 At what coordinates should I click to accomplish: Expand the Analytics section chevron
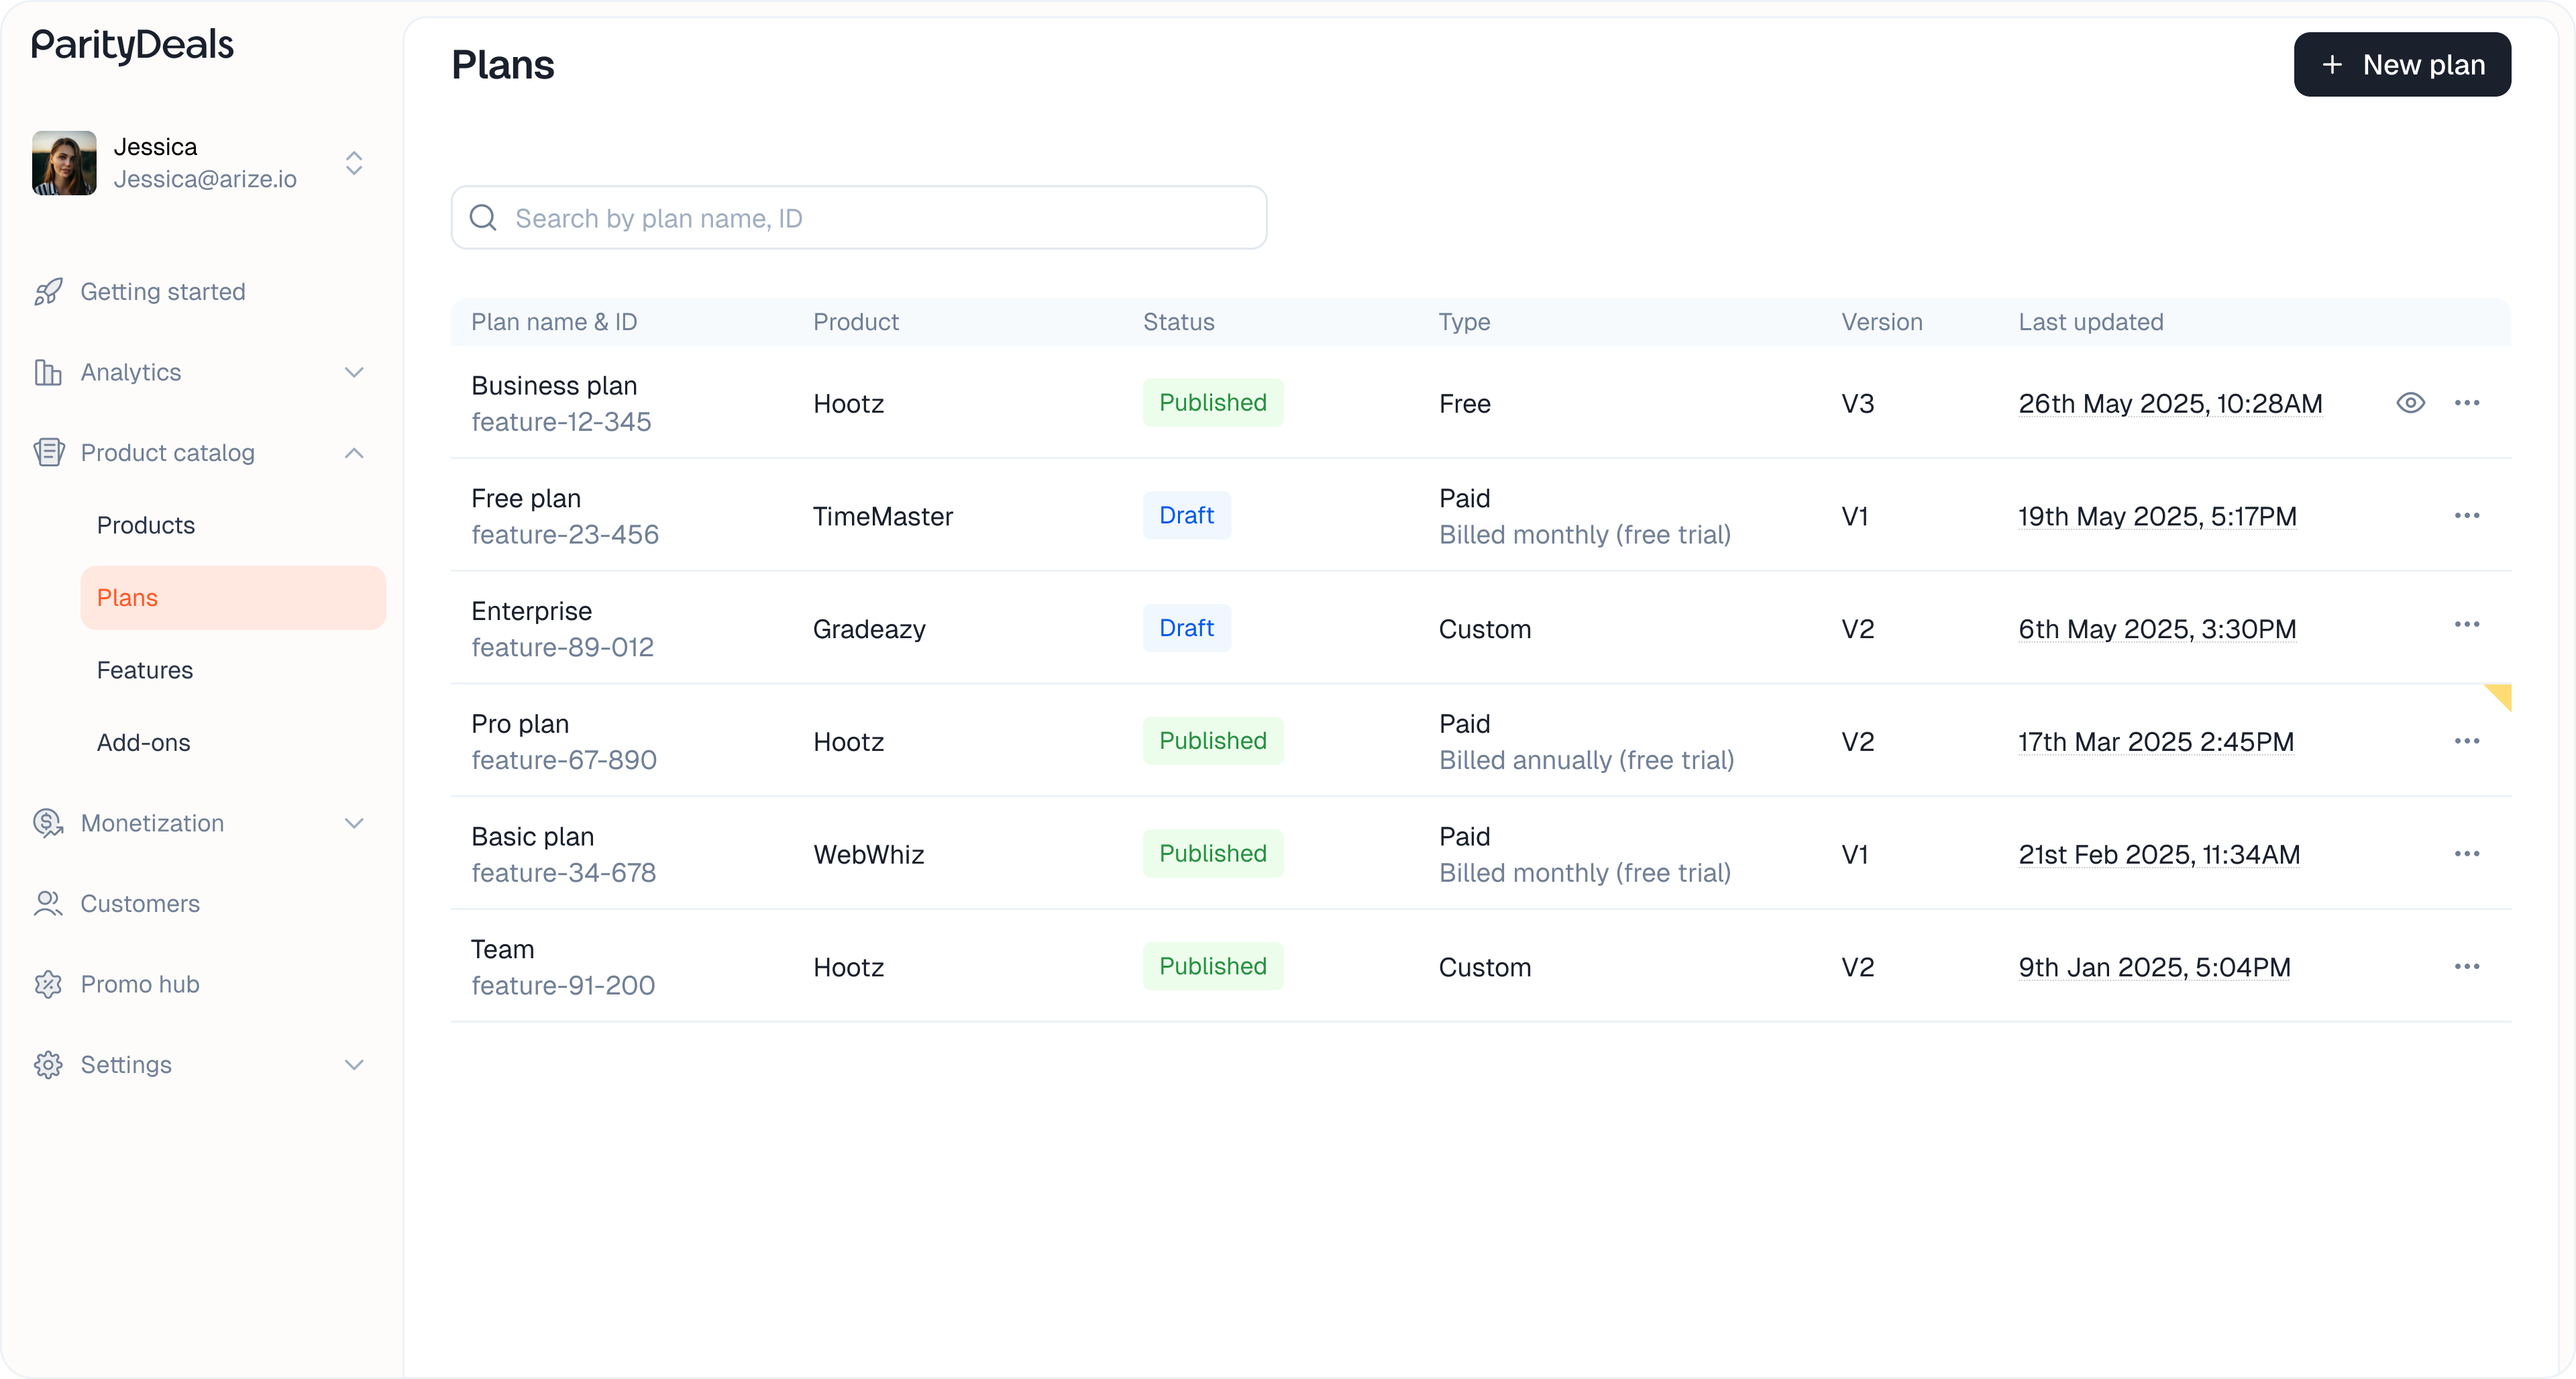coord(354,372)
